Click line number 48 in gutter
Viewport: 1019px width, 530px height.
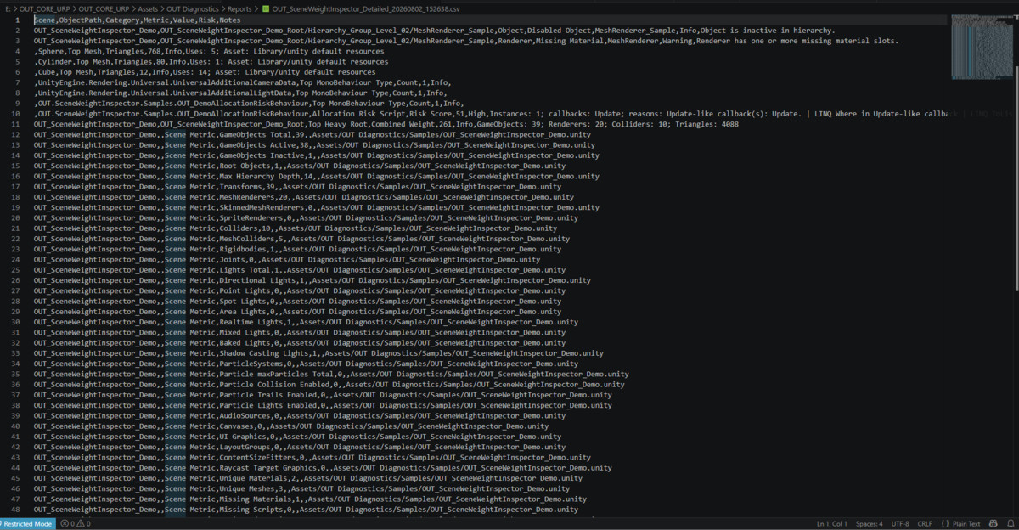(x=15, y=510)
